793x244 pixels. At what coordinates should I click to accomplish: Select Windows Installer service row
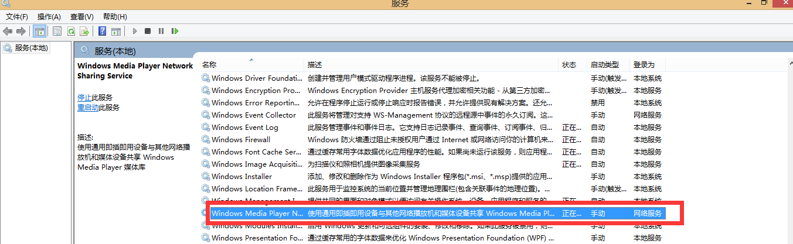point(433,176)
